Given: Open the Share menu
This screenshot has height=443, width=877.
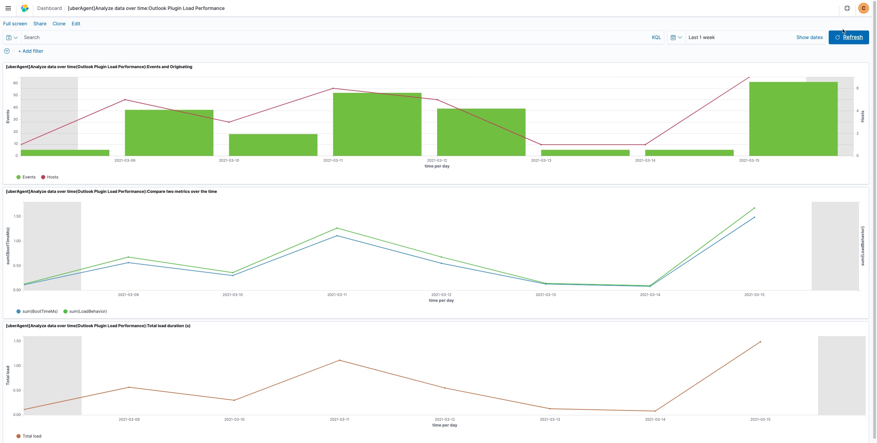Looking at the screenshot, I should [x=40, y=24].
